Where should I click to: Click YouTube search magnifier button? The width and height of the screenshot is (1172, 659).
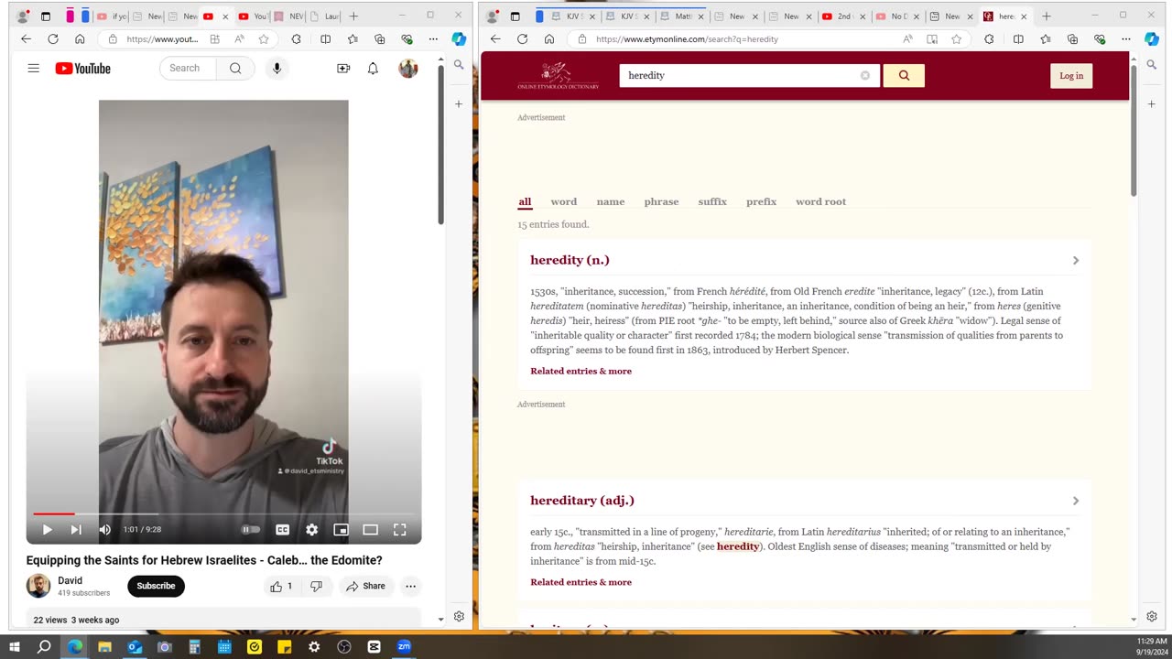click(x=235, y=69)
